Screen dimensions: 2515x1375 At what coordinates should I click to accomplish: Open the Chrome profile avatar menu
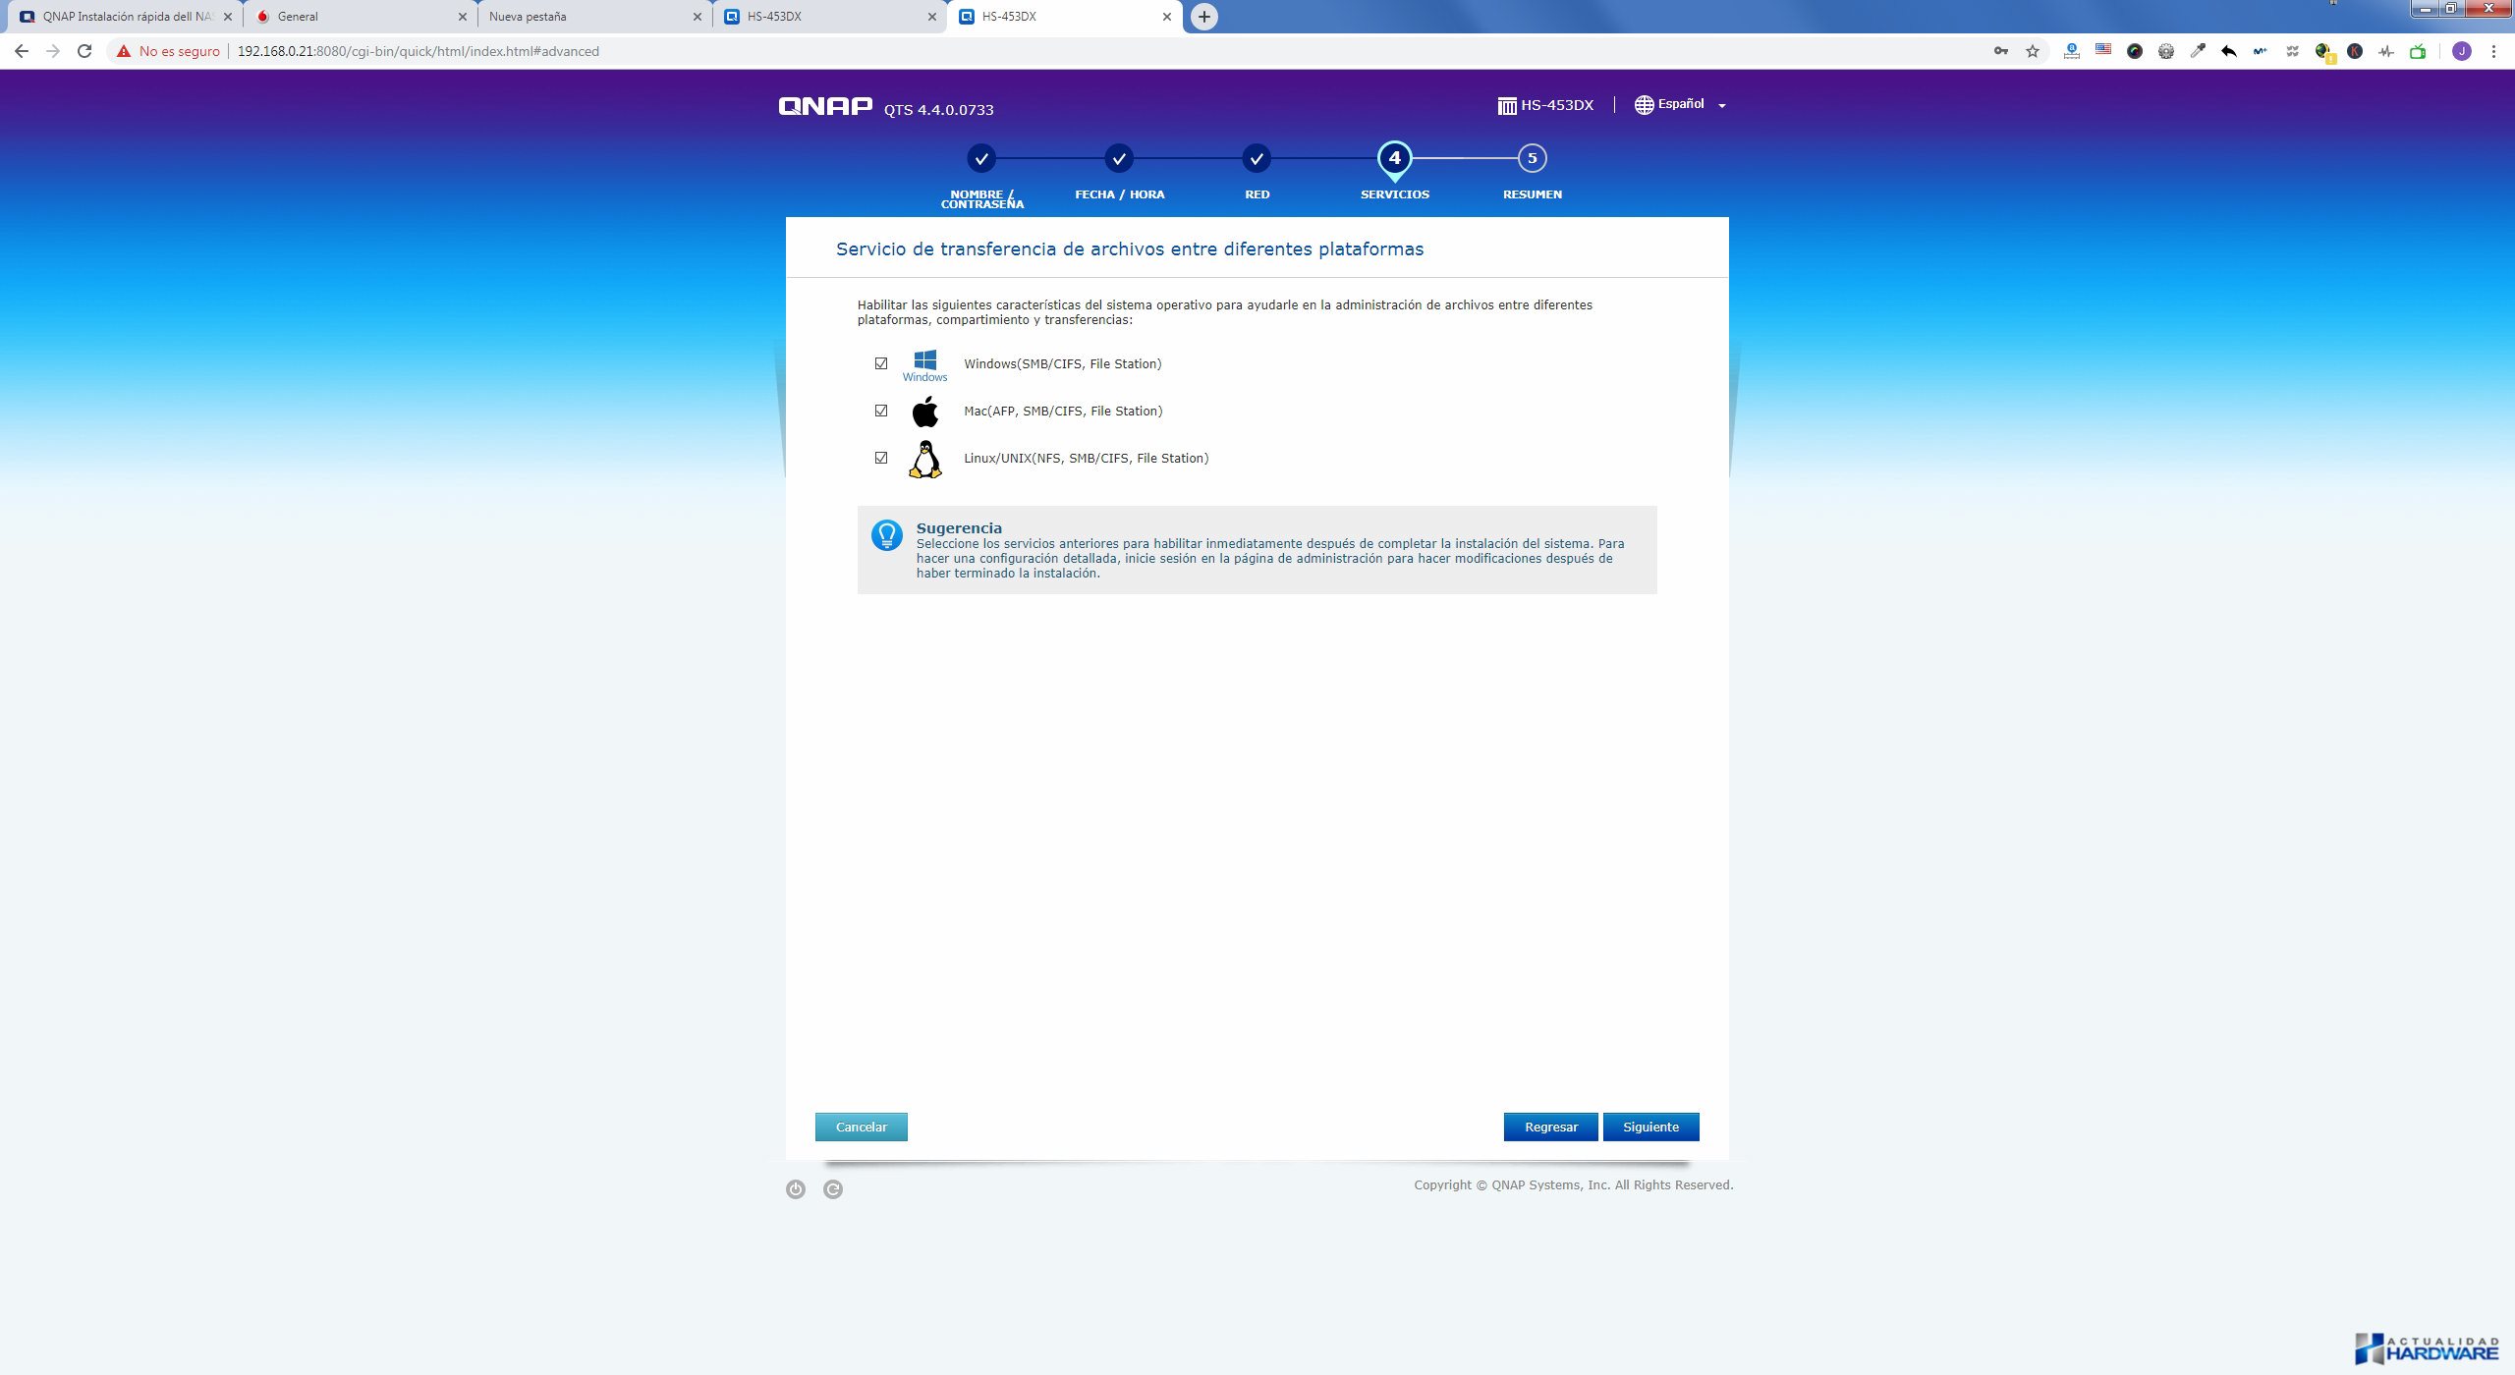(2462, 51)
